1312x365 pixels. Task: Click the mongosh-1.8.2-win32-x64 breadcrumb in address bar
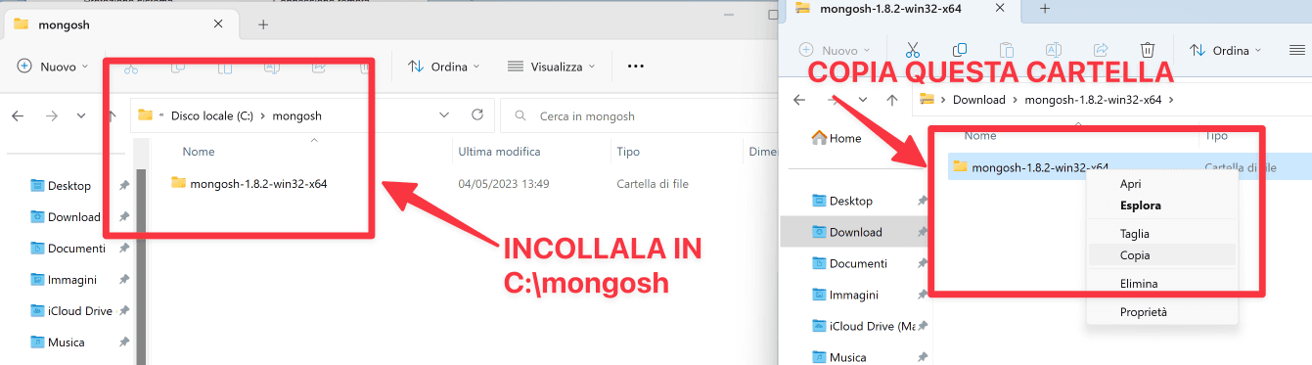[x=1093, y=99]
